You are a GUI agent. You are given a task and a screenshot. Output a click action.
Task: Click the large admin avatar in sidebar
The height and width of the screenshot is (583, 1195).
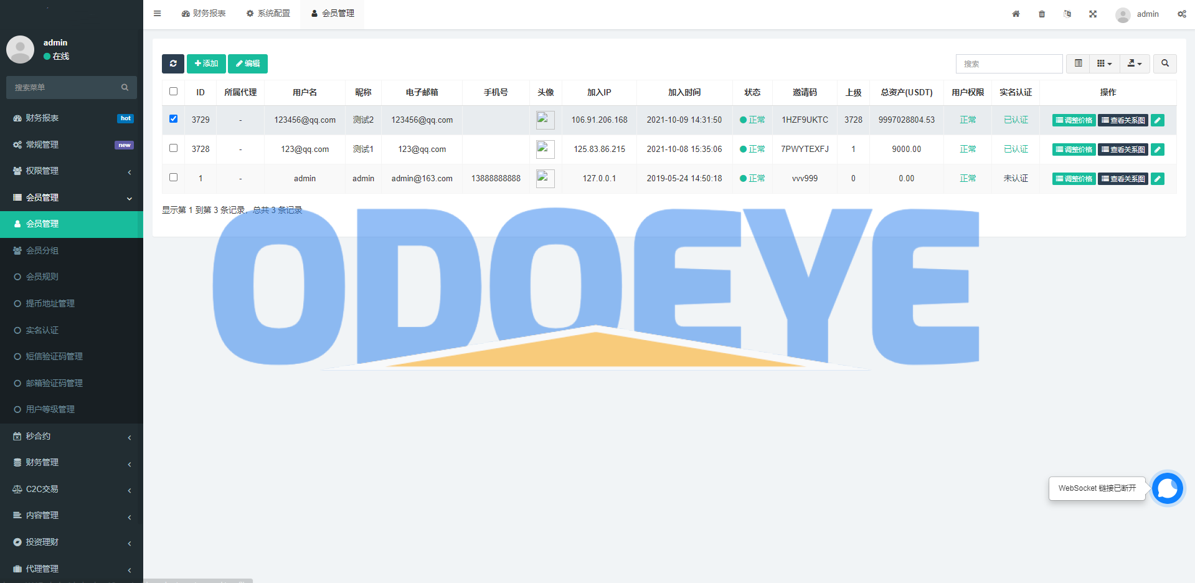coord(21,49)
